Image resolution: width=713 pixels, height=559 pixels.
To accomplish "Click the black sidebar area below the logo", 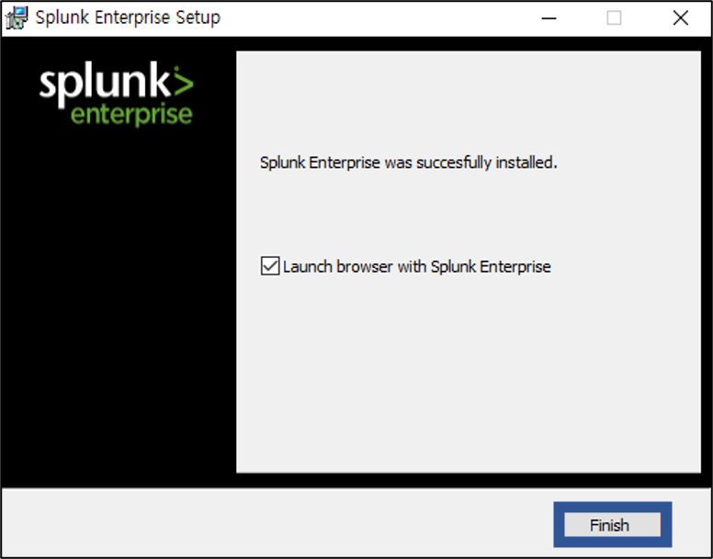I will point(119,308).
